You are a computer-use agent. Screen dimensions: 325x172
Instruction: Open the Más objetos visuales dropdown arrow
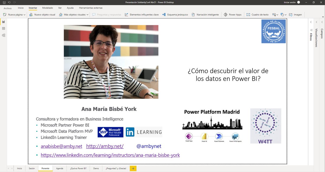coord(87,15)
